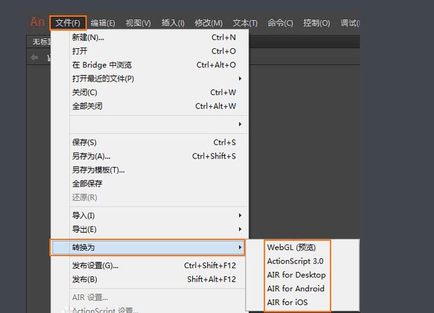Image resolution: width=434 pixels, height=313 pixels.
Task: Open the 视图(V) menu
Action: [138, 23]
